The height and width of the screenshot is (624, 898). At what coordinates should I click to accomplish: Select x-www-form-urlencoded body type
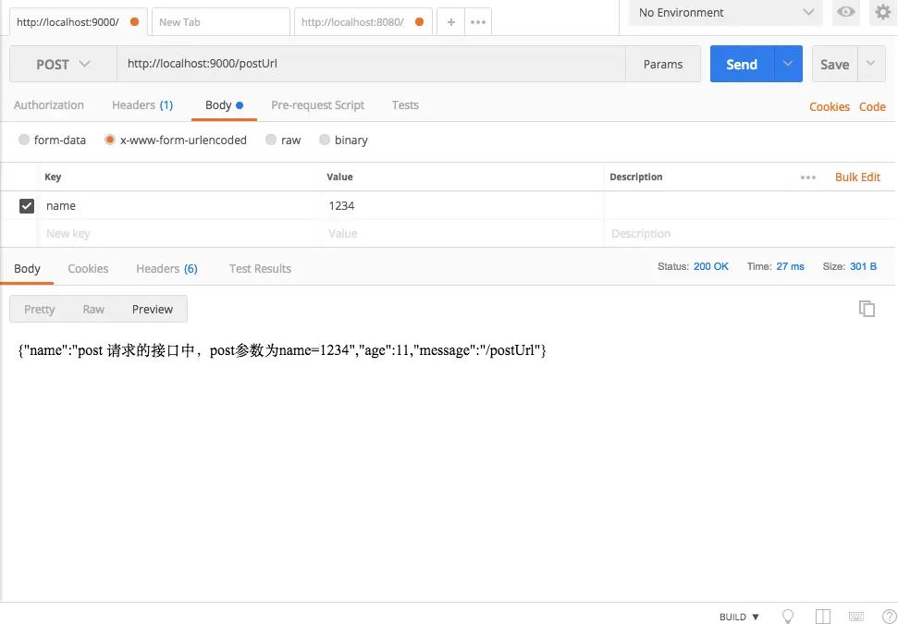109,140
